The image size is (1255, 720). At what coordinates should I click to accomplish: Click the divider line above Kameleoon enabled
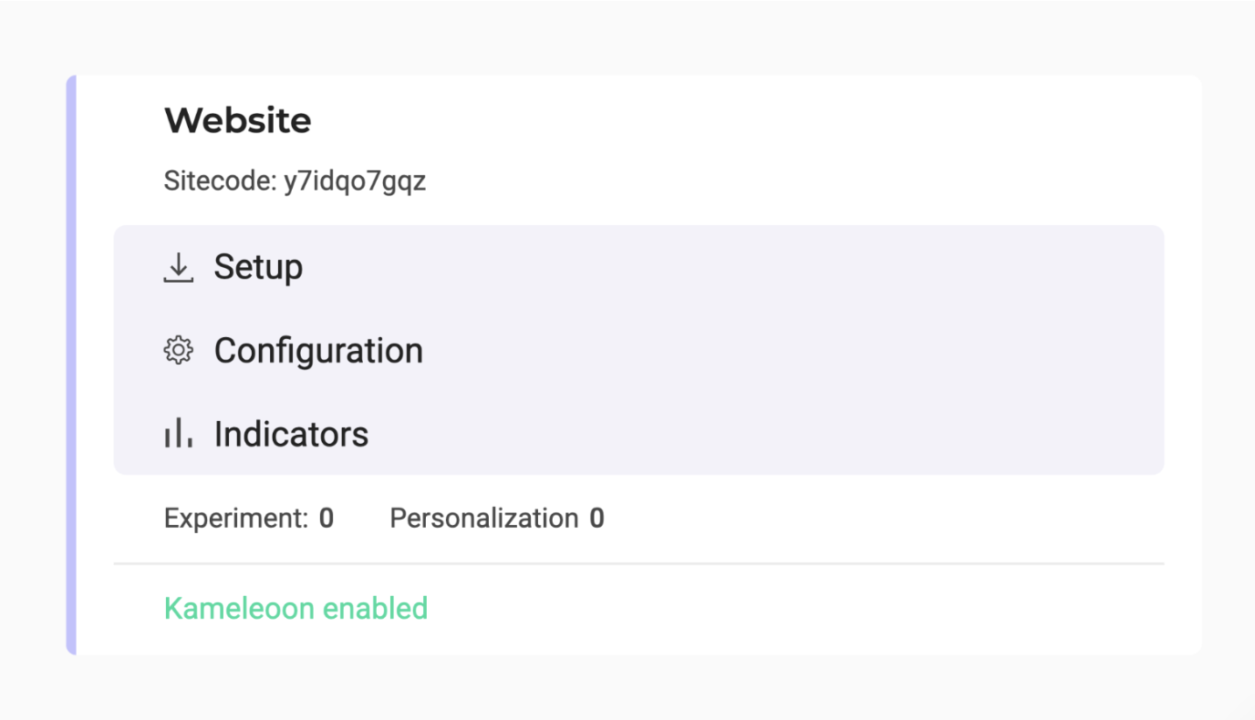pos(638,564)
